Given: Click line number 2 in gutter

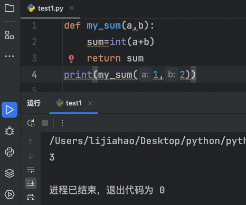Looking at the screenshot, I should [34, 42].
